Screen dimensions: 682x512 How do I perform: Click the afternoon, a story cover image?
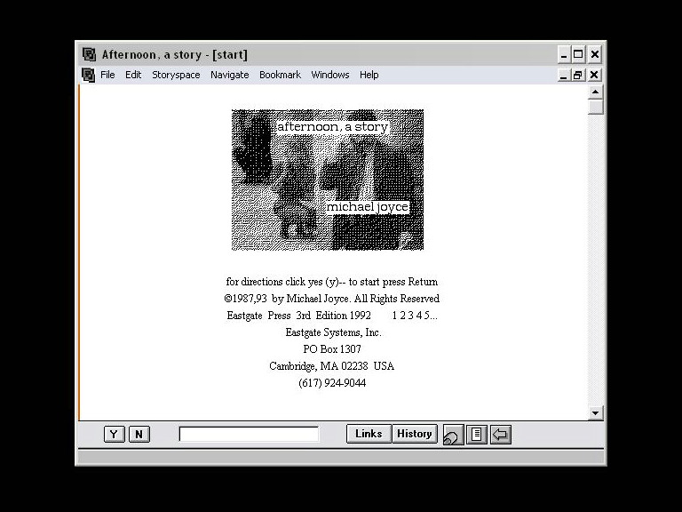tap(328, 180)
